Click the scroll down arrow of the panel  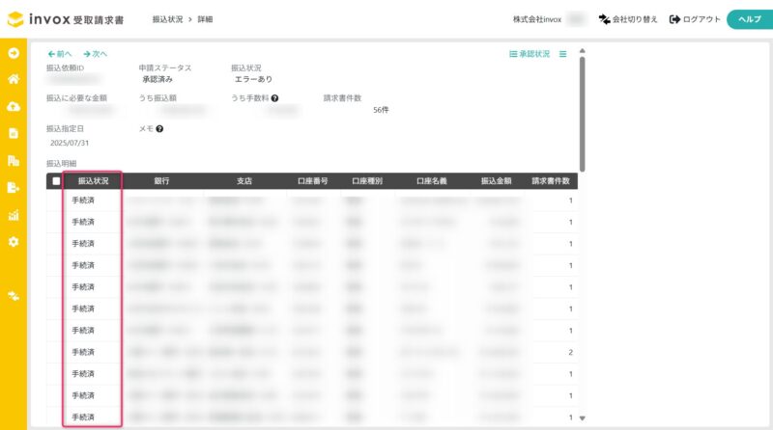click(x=583, y=418)
